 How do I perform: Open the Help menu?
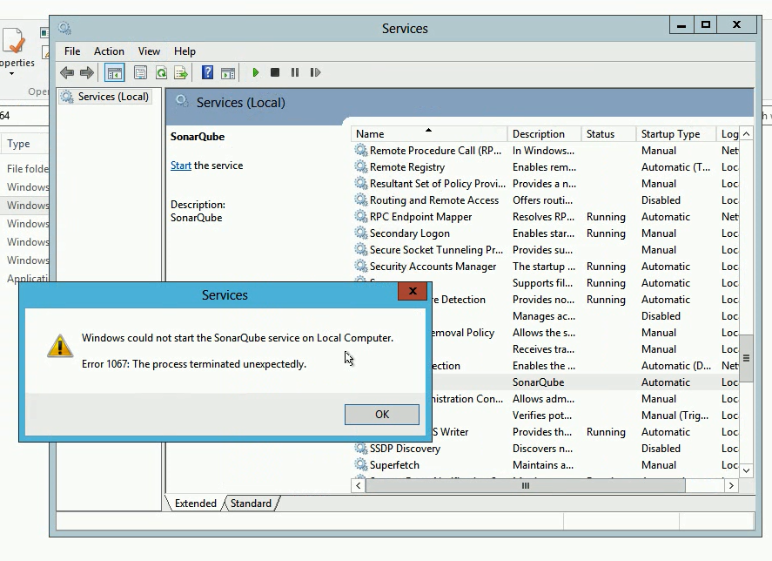185,51
